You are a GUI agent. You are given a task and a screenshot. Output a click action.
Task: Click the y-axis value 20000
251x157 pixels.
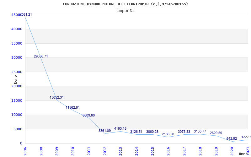[x=17, y=86]
